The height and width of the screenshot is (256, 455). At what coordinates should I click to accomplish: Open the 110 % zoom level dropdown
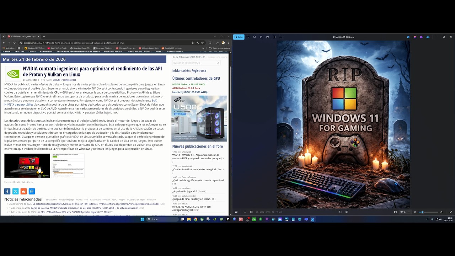coord(405,212)
